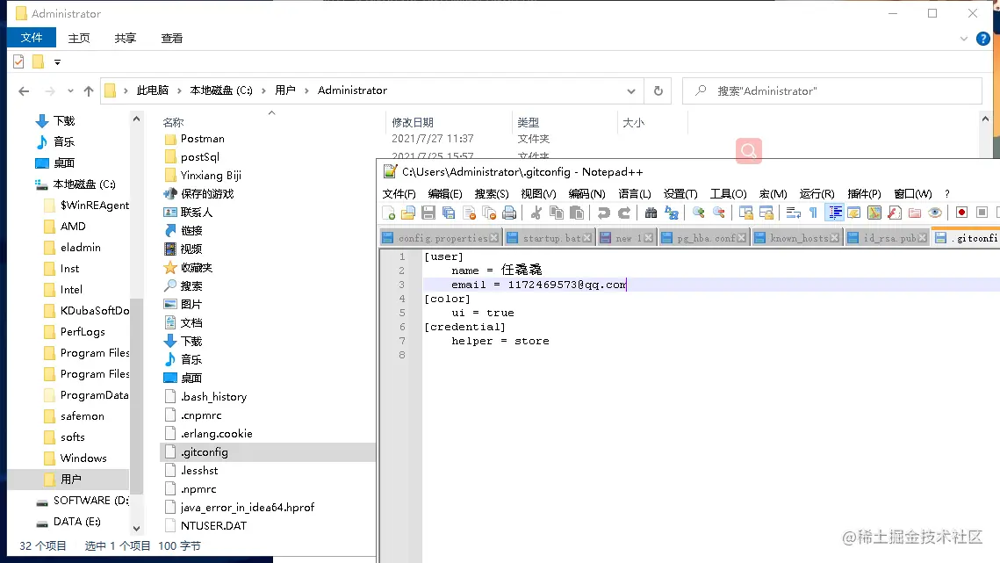Open the 插件(P) menu in Notepad++
The image size is (1000, 563).
click(864, 193)
